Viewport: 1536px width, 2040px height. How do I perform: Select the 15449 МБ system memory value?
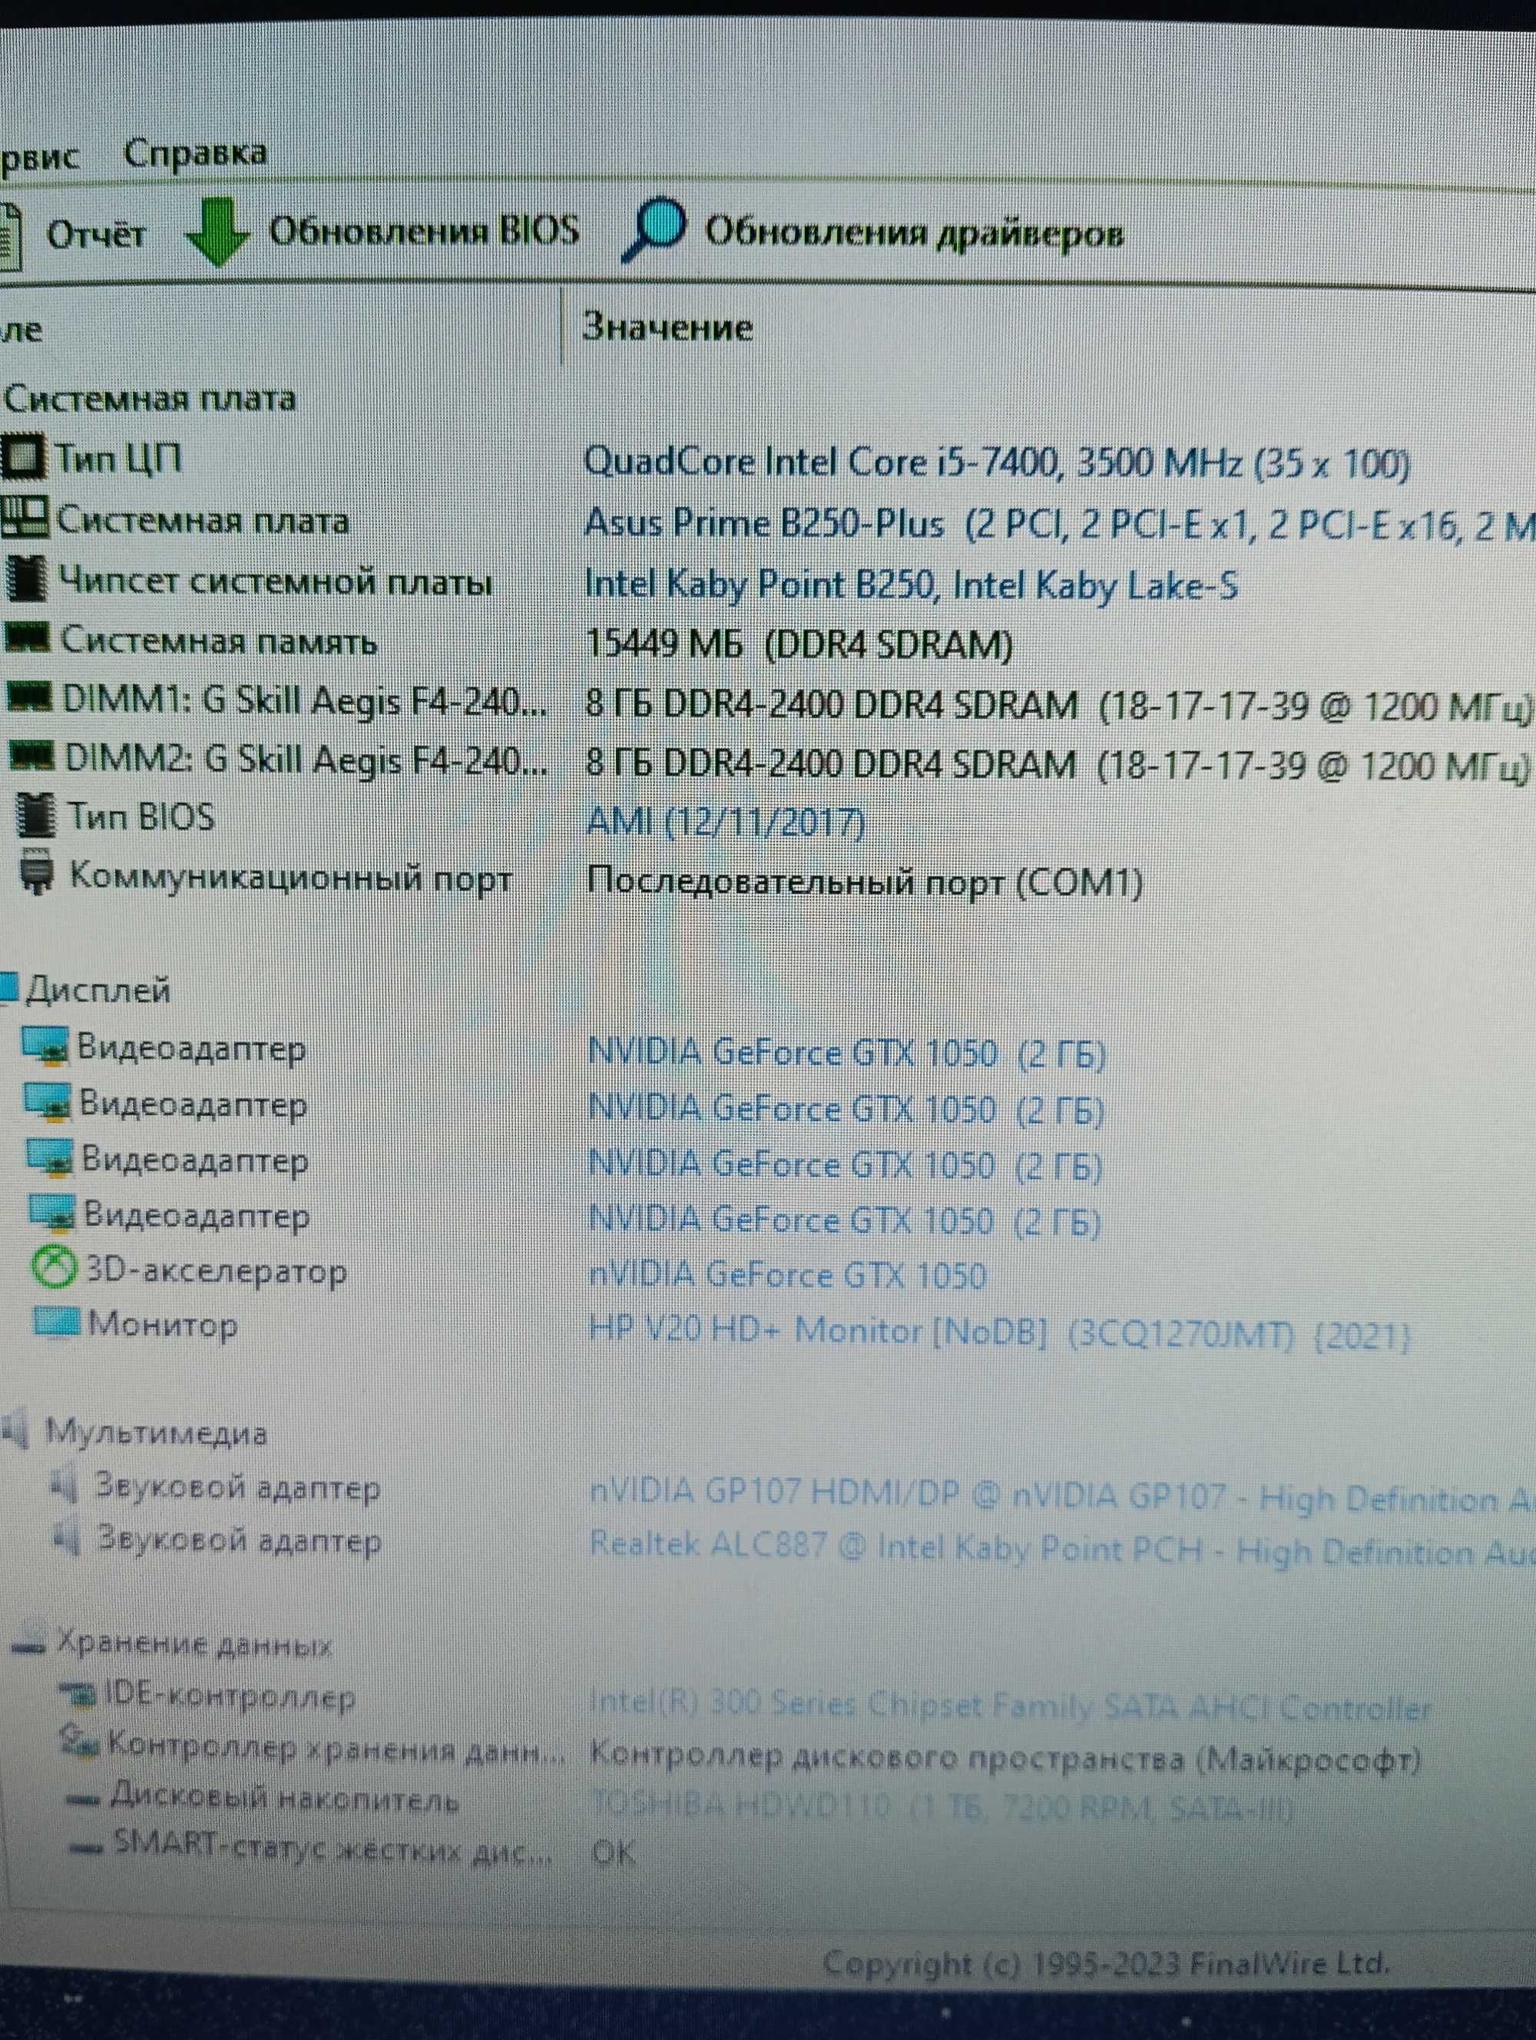[799, 644]
